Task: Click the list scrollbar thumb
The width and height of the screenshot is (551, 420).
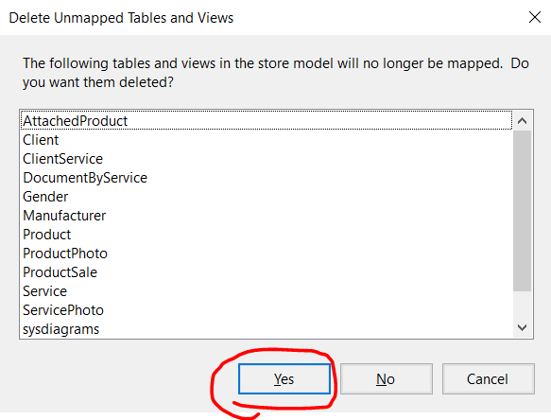Action: coord(523,211)
